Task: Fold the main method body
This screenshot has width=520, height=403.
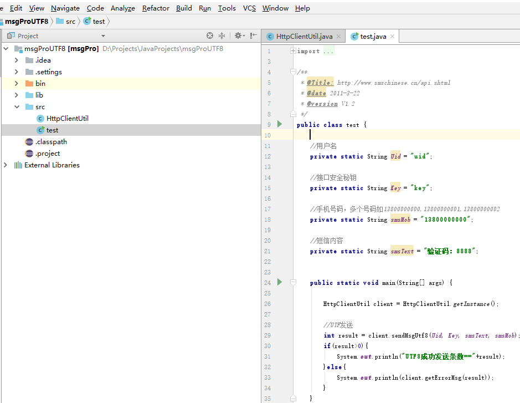Action: [293, 283]
